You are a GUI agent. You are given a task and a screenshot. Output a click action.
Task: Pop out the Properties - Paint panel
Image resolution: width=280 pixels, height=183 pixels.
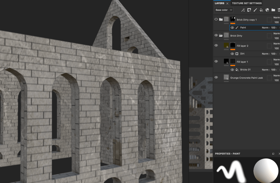click(273, 154)
